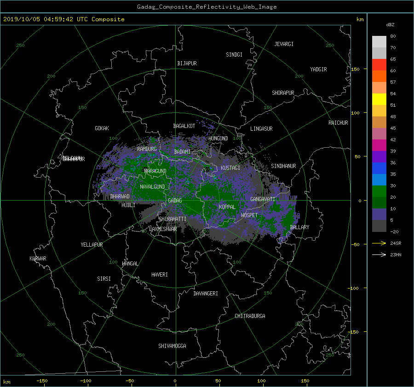
Task: Click the DAVANGERI city label
Action: coord(206,294)
